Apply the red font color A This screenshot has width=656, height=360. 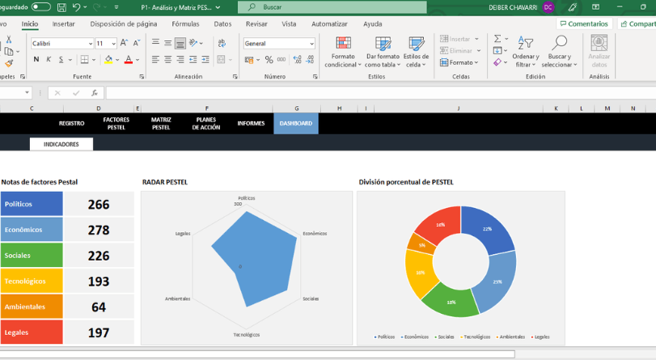[129, 59]
